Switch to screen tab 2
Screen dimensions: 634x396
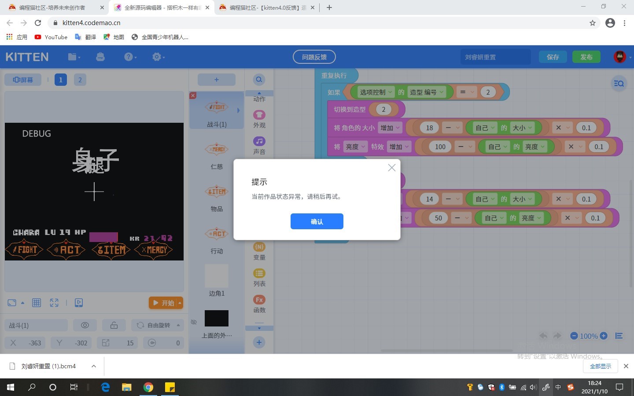pyautogui.click(x=80, y=80)
